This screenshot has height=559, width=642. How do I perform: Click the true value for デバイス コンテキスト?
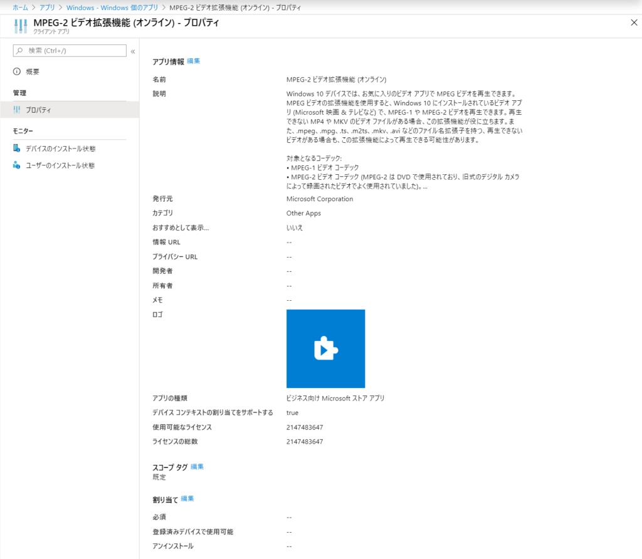[292, 412]
